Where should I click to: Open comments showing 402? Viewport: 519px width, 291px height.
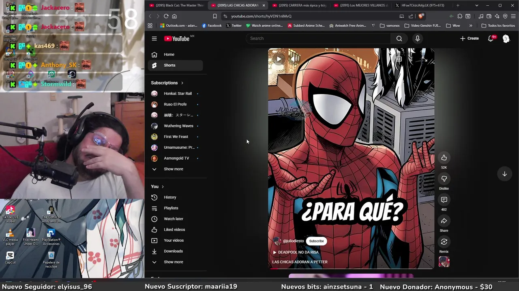coord(444,200)
